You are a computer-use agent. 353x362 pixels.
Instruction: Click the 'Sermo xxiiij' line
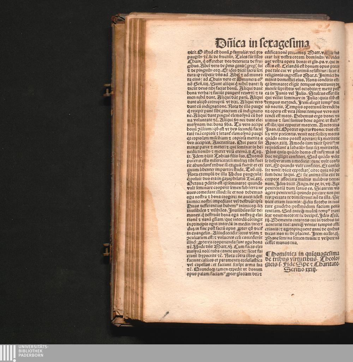click(x=300, y=270)
